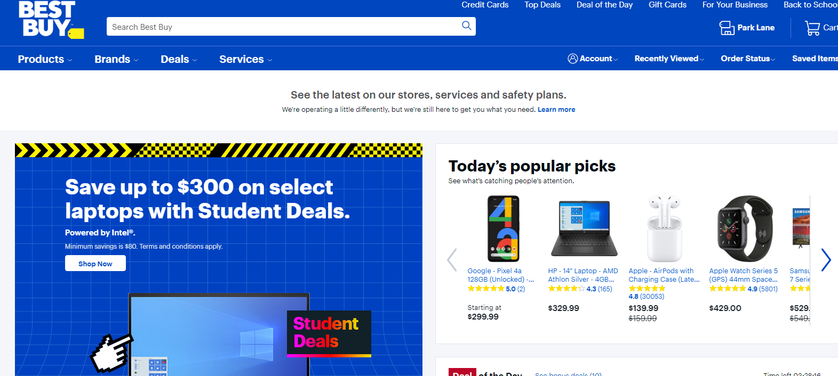This screenshot has width=838, height=376.
Task: Open the shopping cart icon
Action: (x=812, y=28)
